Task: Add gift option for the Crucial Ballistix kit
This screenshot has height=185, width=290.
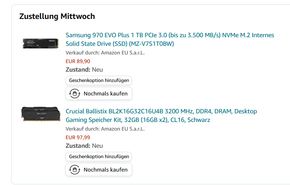Action: coord(99,156)
